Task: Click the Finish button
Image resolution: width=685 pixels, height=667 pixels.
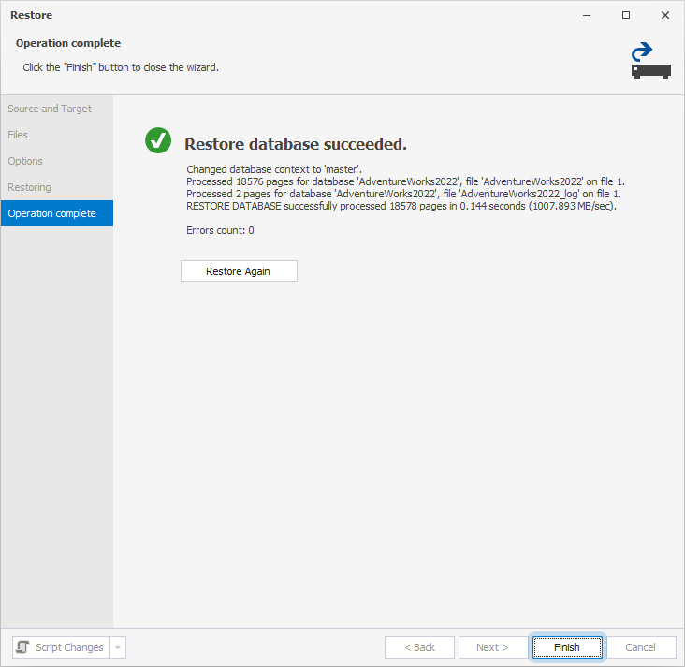Action: tap(567, 647)
